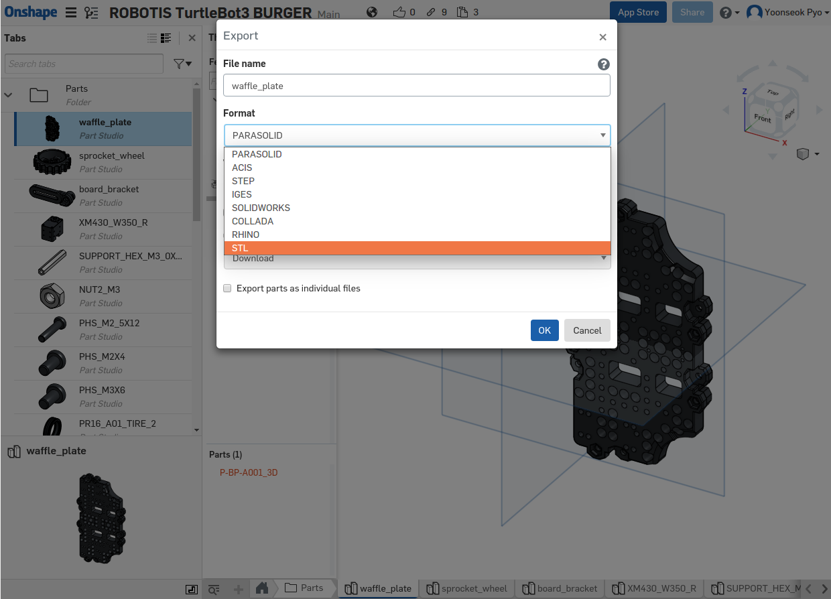The width and height of the screenshot is (831, 599).
Task: Choose SOLIDWORKS from format list
Action: pos(417,208)
